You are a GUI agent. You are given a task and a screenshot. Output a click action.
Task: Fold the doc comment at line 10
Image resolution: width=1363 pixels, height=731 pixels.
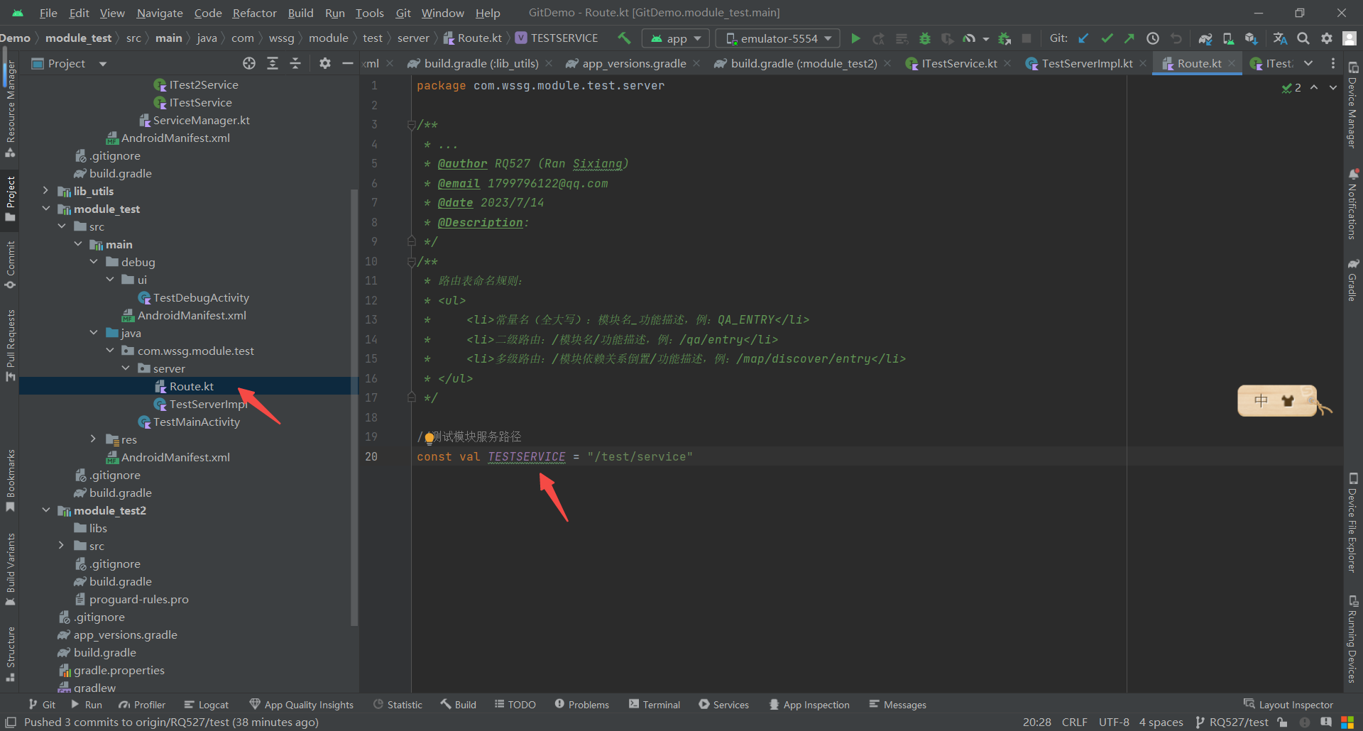[x=411, y=262]
